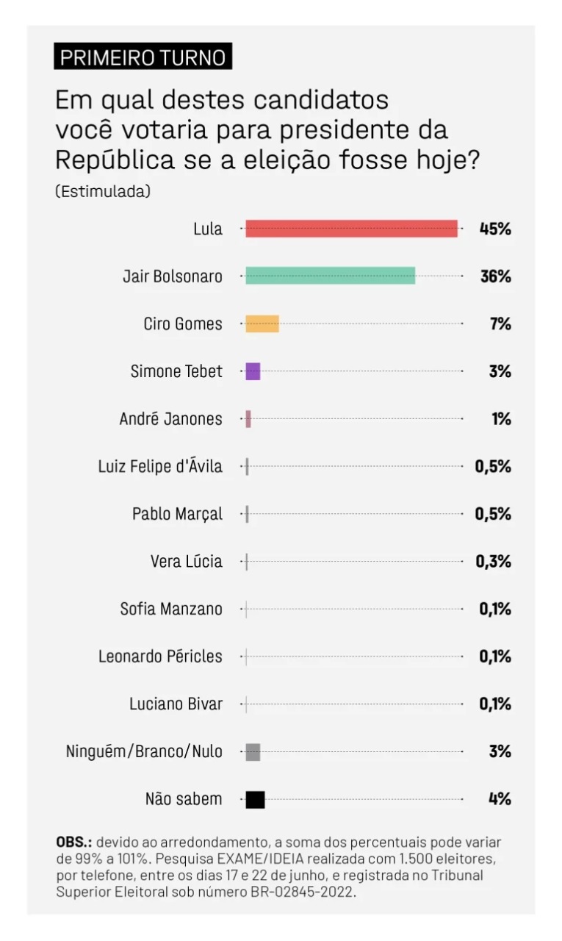
Task: Click the Lula candidate name
Action: (x=208, y=229)
